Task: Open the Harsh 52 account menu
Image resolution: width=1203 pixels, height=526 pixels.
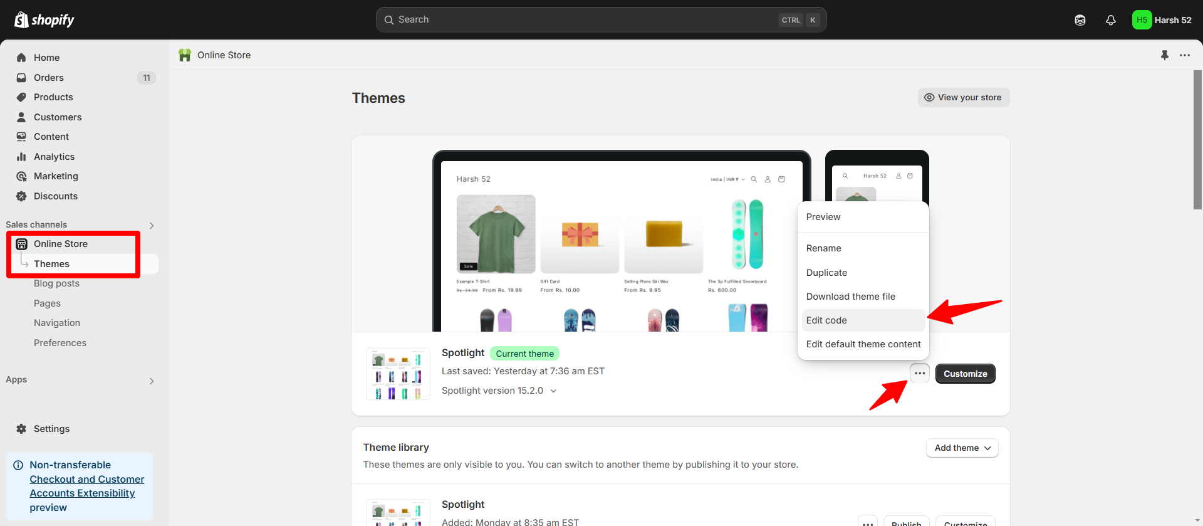Action: pos(1163,20)
